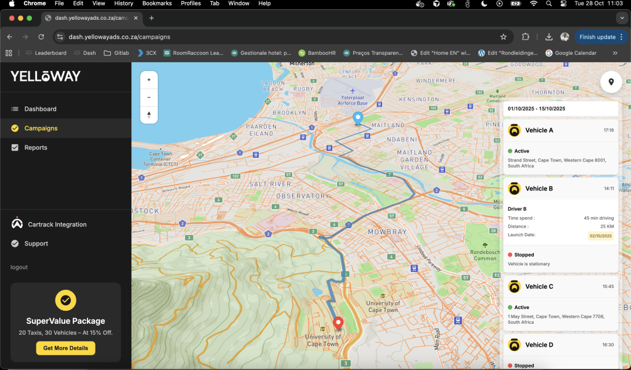Bookmark this page with star icon
This screenshot has width=631, height=370.
coord(503,37)
